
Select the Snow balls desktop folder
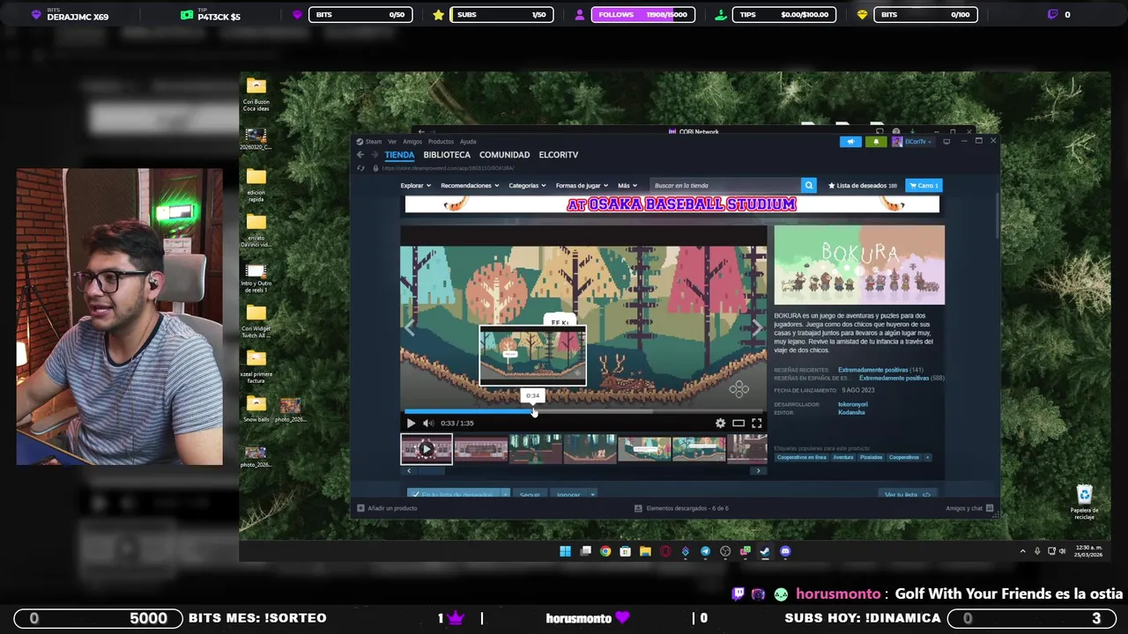pyautogui.click(x=256, y=409)
